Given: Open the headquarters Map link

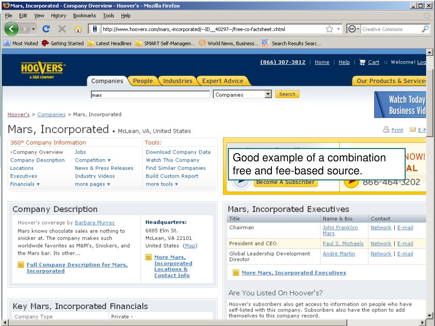Looking at the screenshot, I should 190,246.
